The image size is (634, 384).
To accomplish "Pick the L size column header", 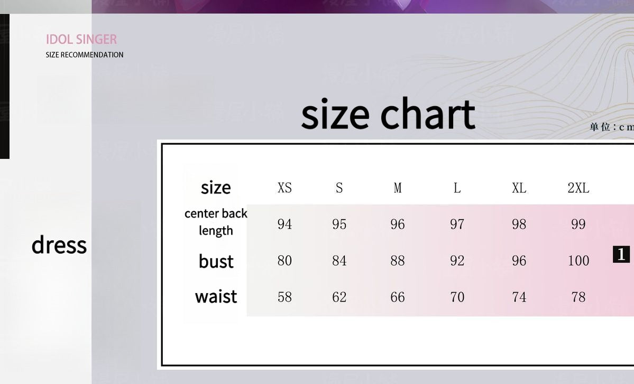I will [457, 188].
